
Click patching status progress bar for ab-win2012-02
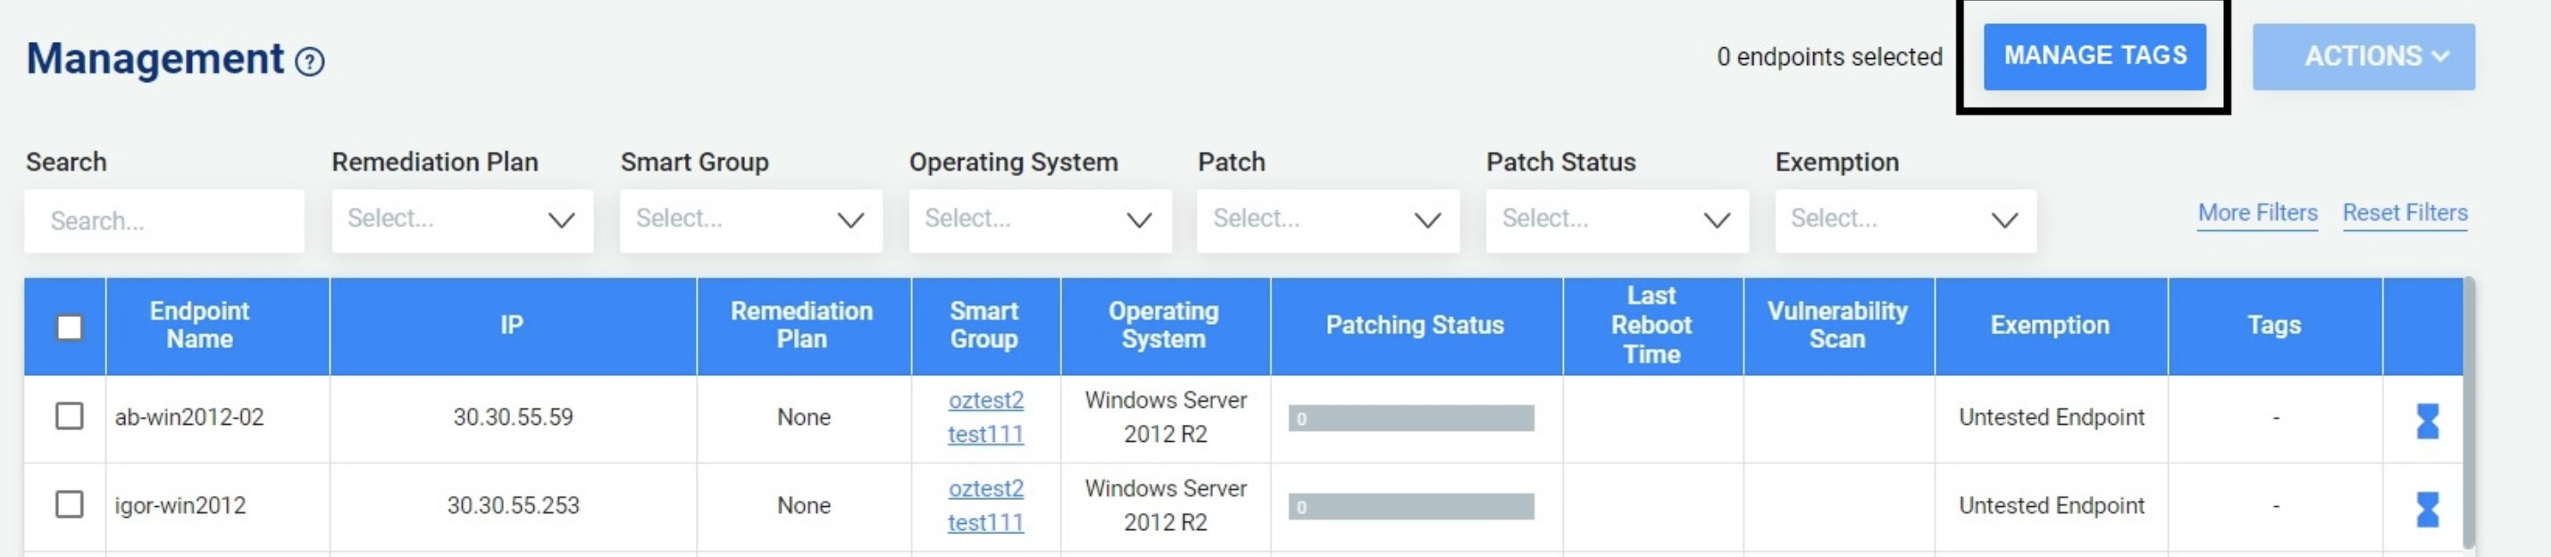tap(1410, 419)
